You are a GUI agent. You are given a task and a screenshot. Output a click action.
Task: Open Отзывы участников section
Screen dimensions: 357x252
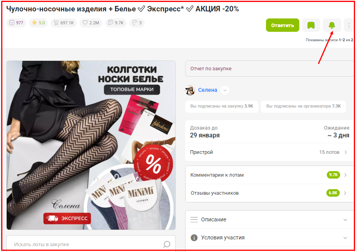269,193
